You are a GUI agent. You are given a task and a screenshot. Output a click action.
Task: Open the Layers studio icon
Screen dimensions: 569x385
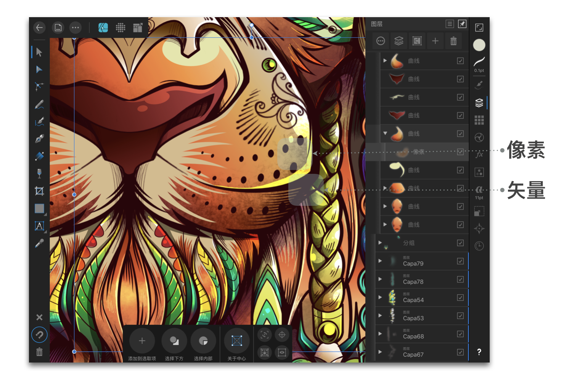479,103
